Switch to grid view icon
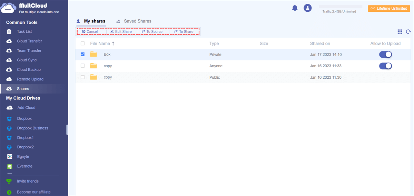This screenshot has width=414, height=196. 400,32
